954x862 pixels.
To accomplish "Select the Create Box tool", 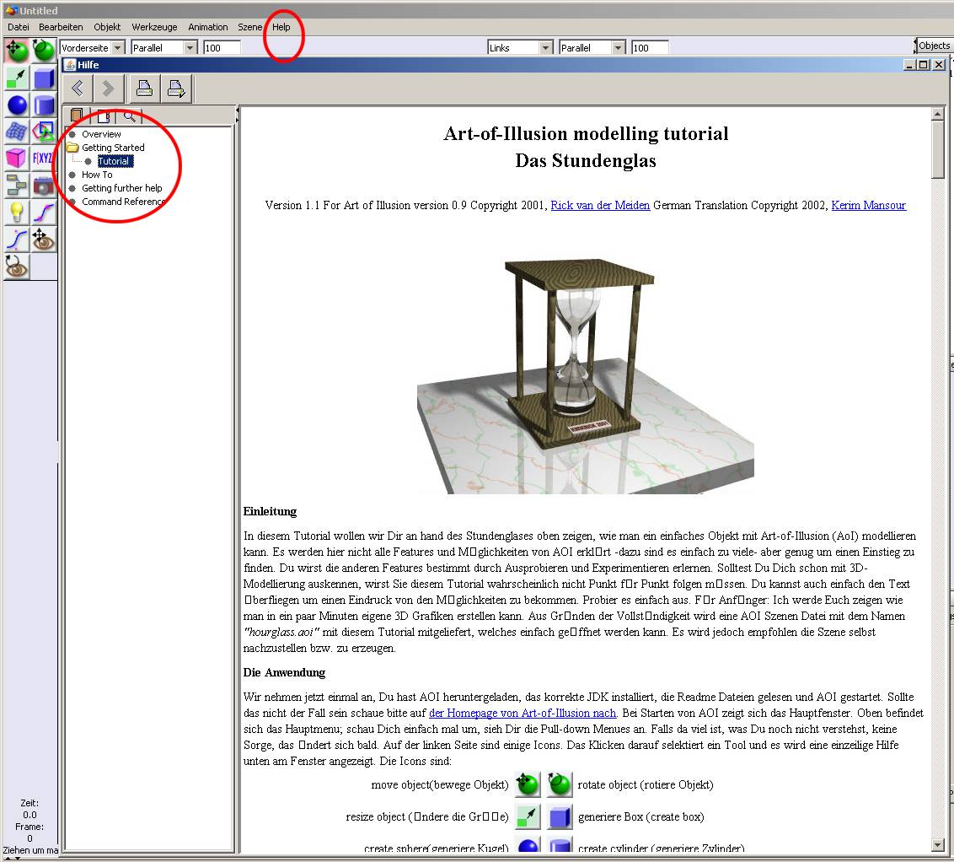I will [44, 78].
